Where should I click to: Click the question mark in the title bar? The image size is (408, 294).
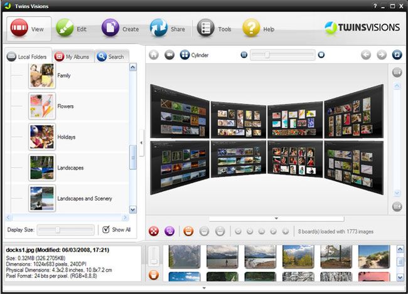(375, 6)
